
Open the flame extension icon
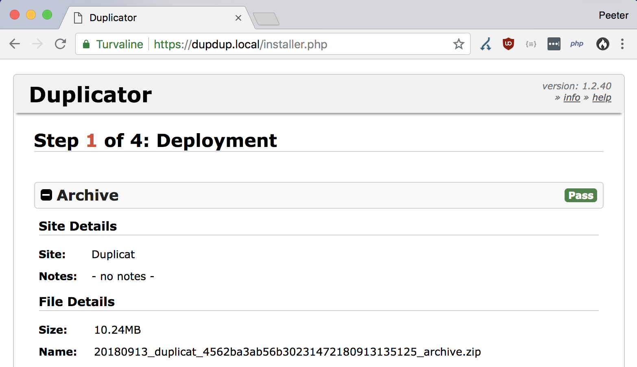[602, 44]
